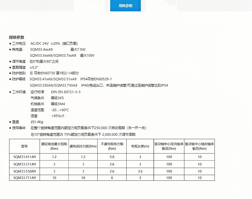Click the 电缆长度(m) column header
The height and width of the screenshot is (199, 252).
[x=140, y=146]
